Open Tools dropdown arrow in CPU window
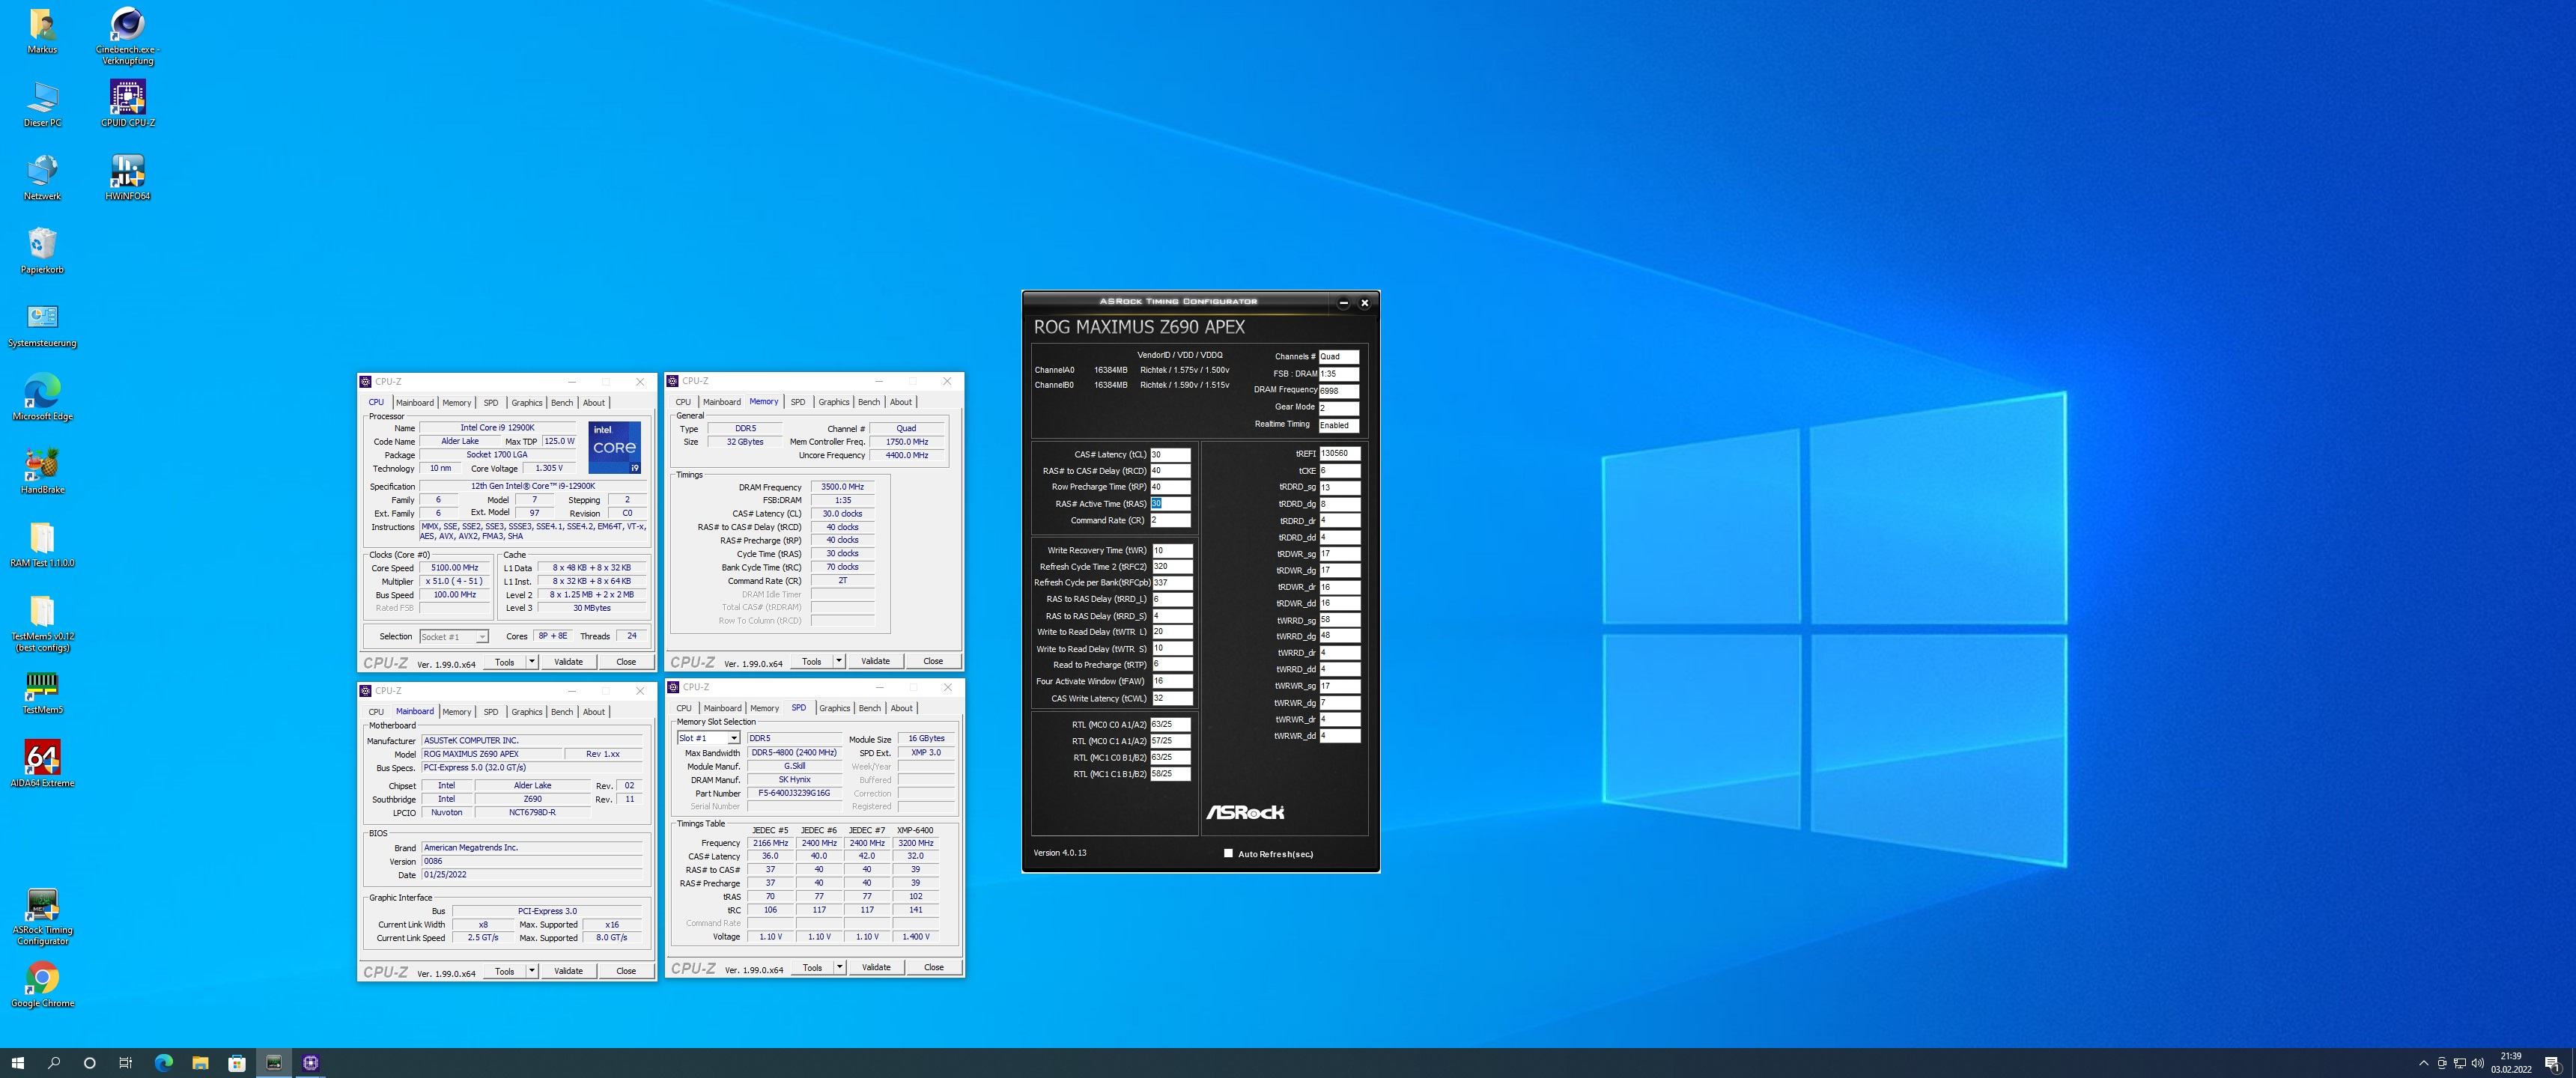 pyautogui.click(x=532, y=662)
